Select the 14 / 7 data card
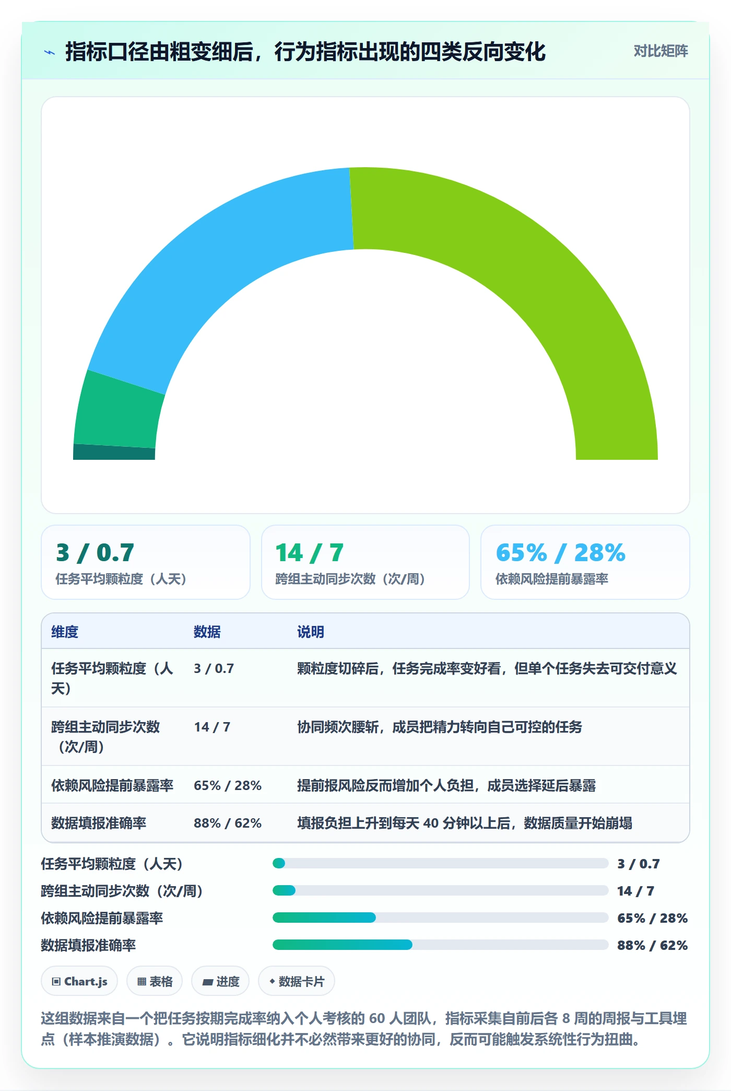Screen dimensions: 731x1091 (365, 562)
